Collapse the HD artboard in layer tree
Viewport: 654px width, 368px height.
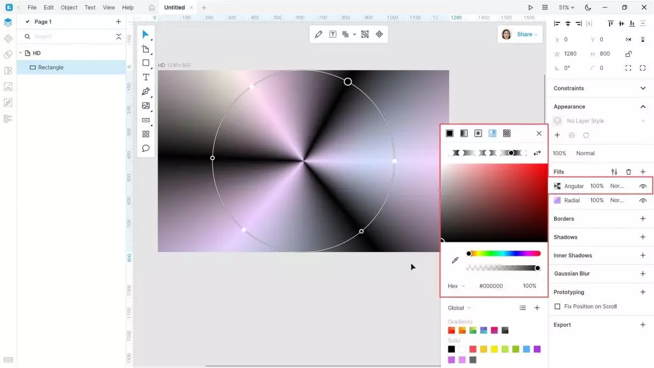coord(20,53)
